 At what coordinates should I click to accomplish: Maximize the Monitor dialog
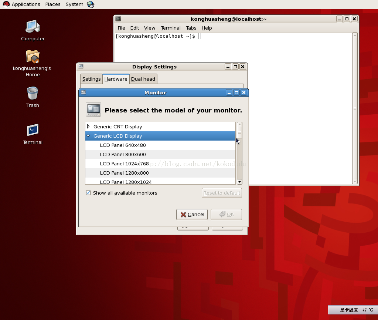236,92
